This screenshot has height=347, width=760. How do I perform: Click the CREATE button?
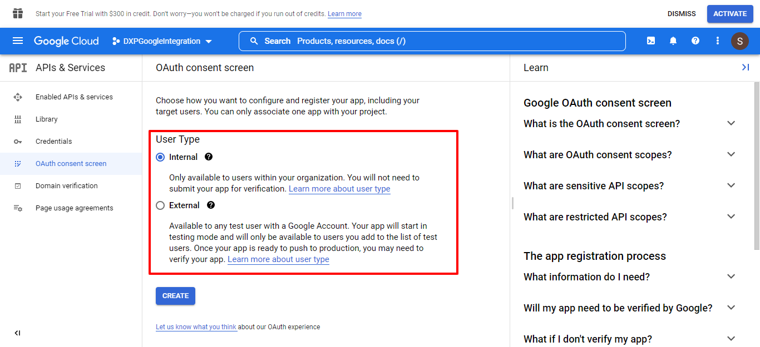(x=175, y=296)
